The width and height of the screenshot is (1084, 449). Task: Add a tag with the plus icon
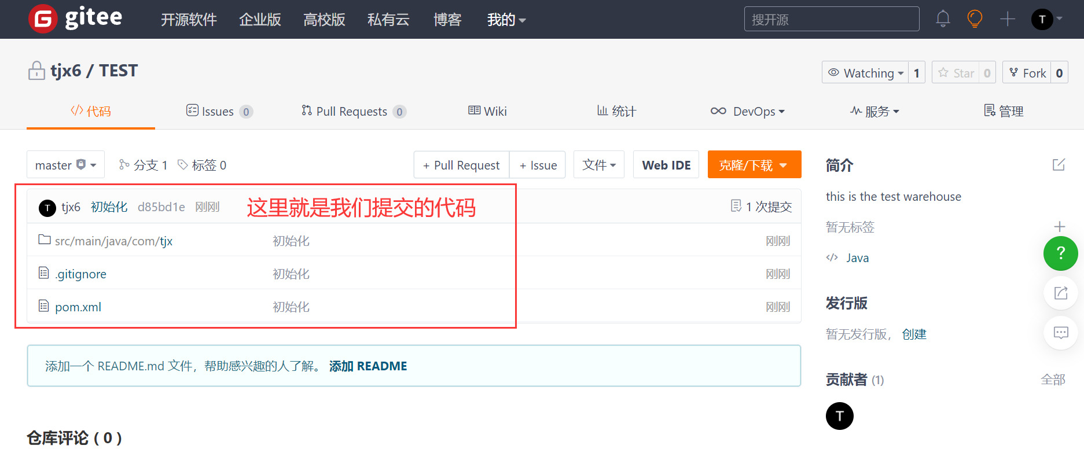1059,227
